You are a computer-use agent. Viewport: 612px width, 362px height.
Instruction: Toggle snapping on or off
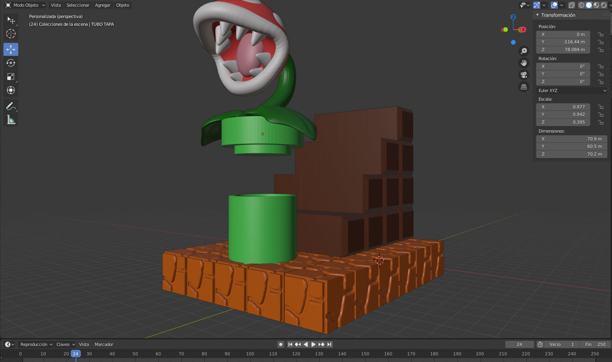536,5
